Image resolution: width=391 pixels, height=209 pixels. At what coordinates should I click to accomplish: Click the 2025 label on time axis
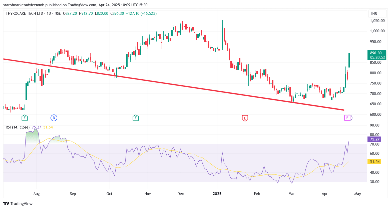click(x=217, y=194)
